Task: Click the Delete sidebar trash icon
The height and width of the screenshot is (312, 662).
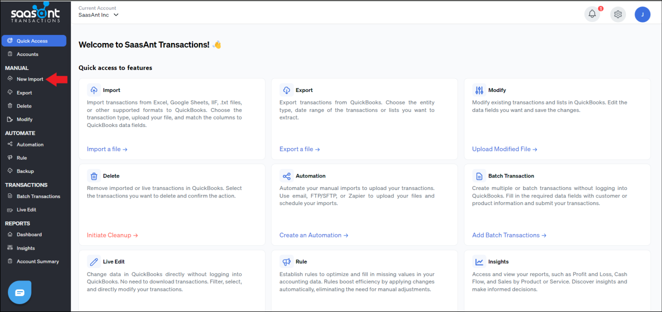Action: [10, 106]
